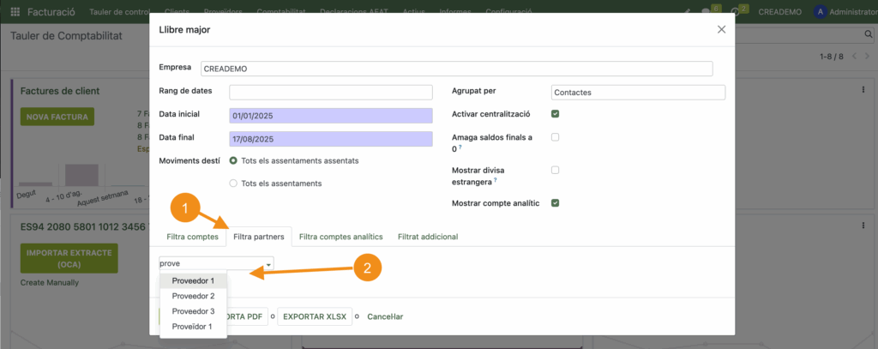Close the Llibre major dialog
The width and height of the screenshot is (878, 349).
[x=721, y=30]
